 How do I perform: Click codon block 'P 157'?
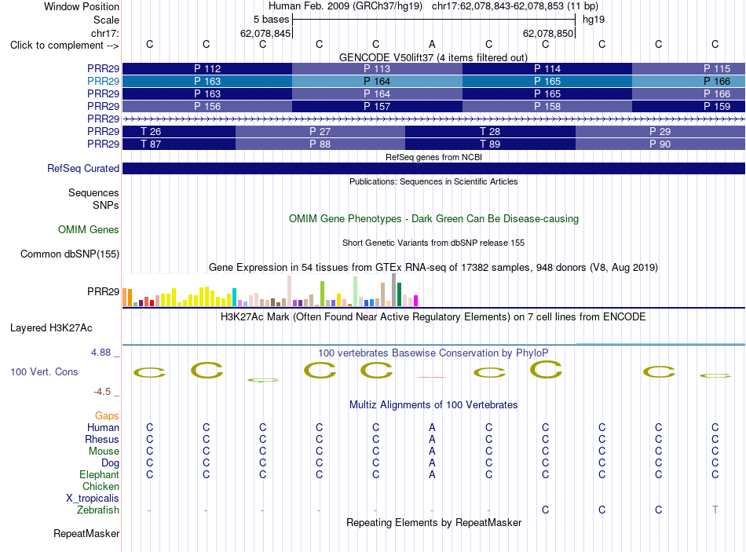[377, 107]
